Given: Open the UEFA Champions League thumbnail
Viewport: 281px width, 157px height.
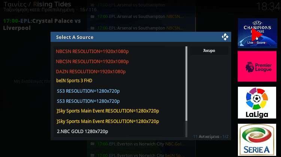Looking at the screenshot, I should (x=257, y=33).
